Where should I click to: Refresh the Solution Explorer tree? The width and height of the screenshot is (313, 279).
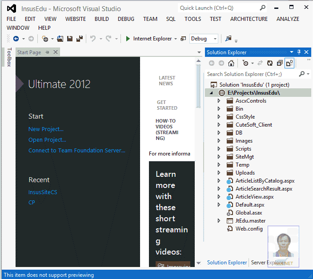(270, 63)
